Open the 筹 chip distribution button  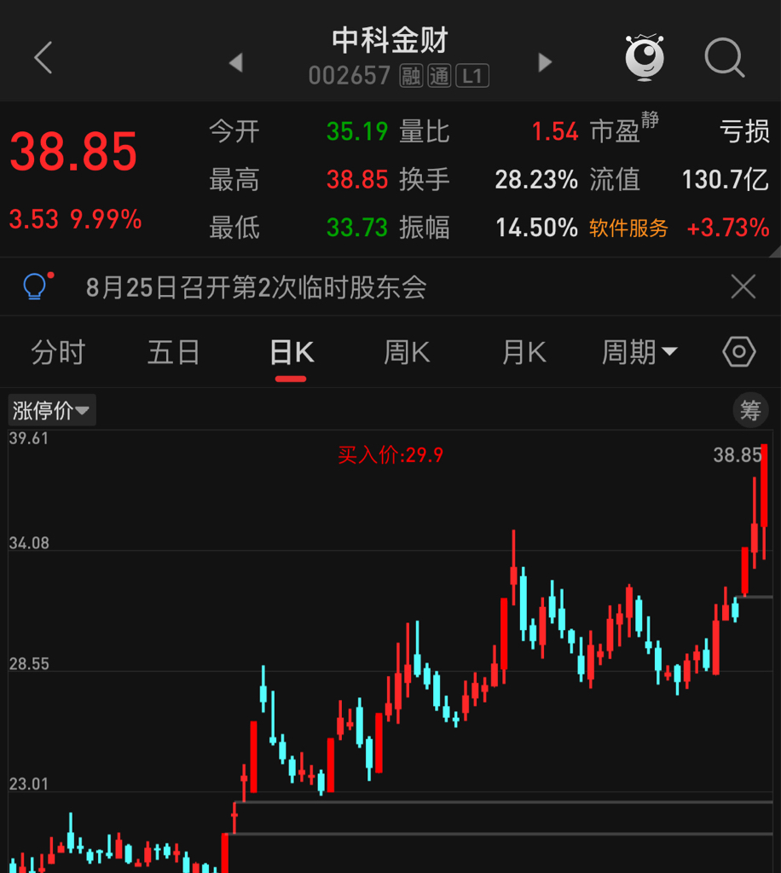749,410
